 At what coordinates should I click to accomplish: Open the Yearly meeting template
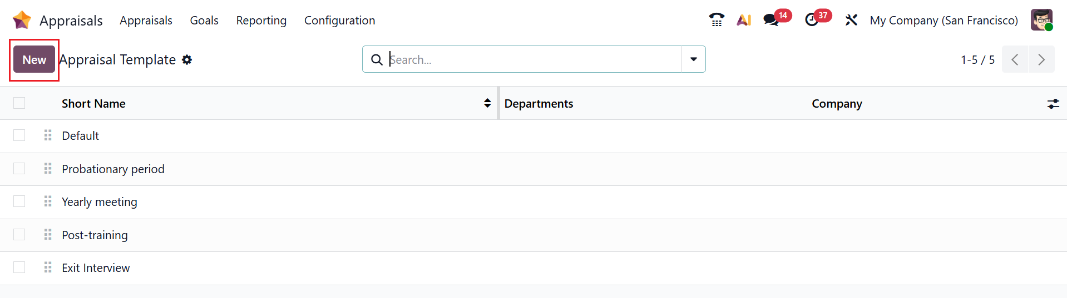(x=100, y=202)
